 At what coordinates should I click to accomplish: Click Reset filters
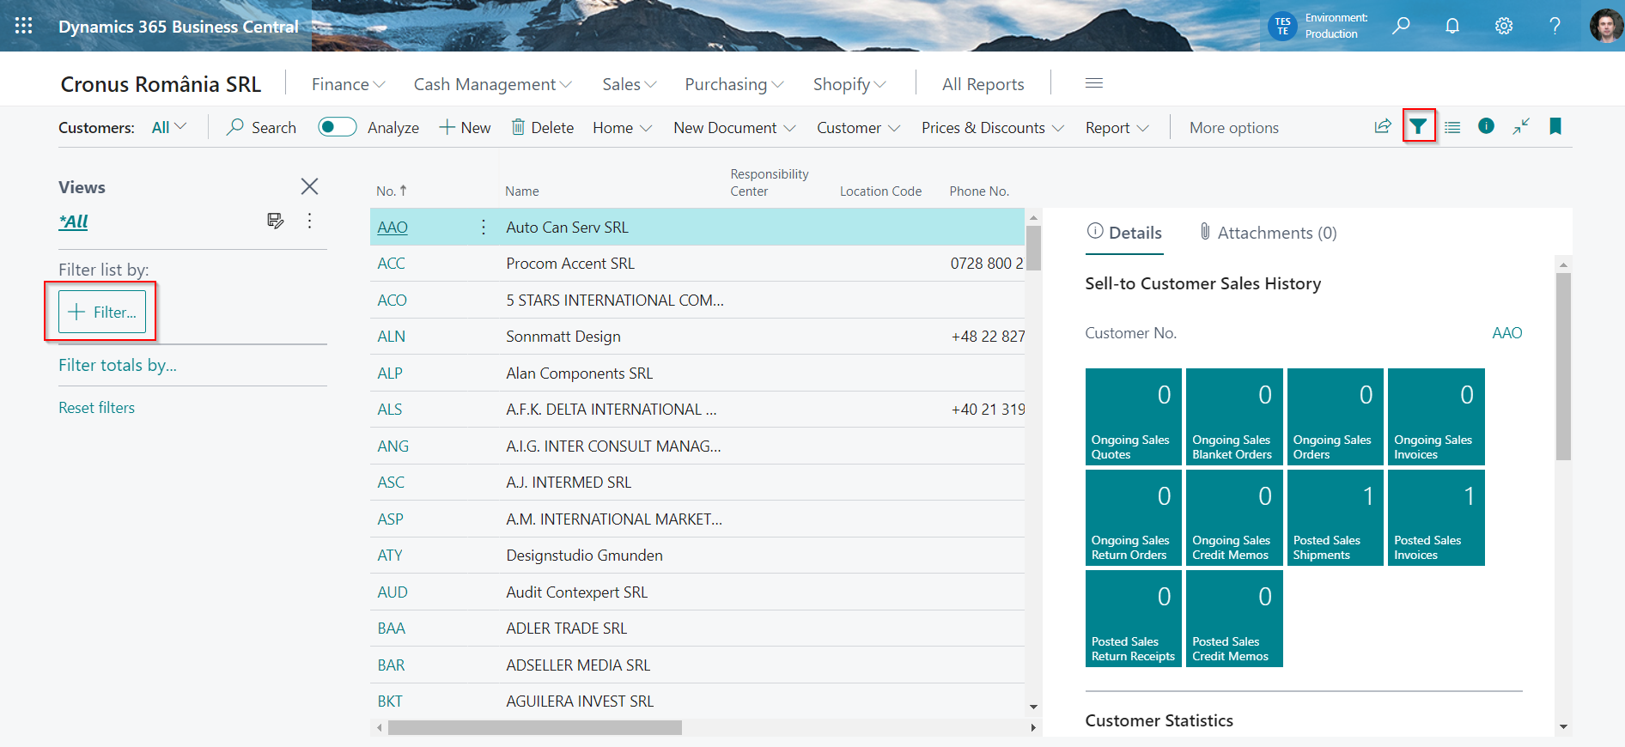click(x=96, y=408)
